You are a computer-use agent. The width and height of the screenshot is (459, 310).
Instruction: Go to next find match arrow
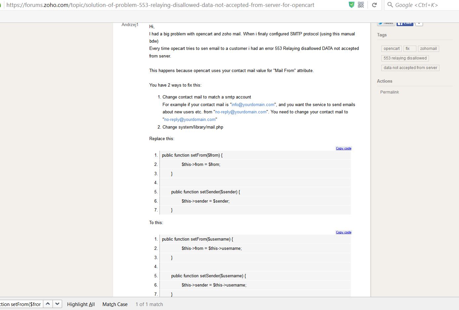[x=57, y=304]
